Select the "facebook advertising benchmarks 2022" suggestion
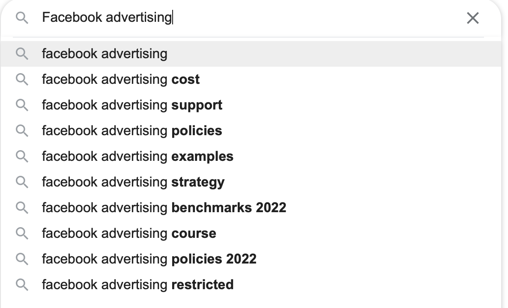The image size is (508, 308). [x=164, y=208]
